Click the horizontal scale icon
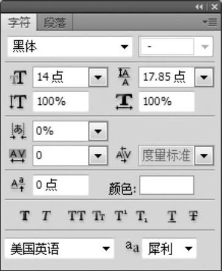Viewport: 222px width, 271px height. [124, 102]
